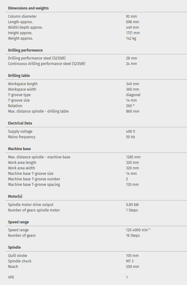
Task: Click the 860 mm spindle distance value
Action: pyautogui.click(x=132, y=111)
